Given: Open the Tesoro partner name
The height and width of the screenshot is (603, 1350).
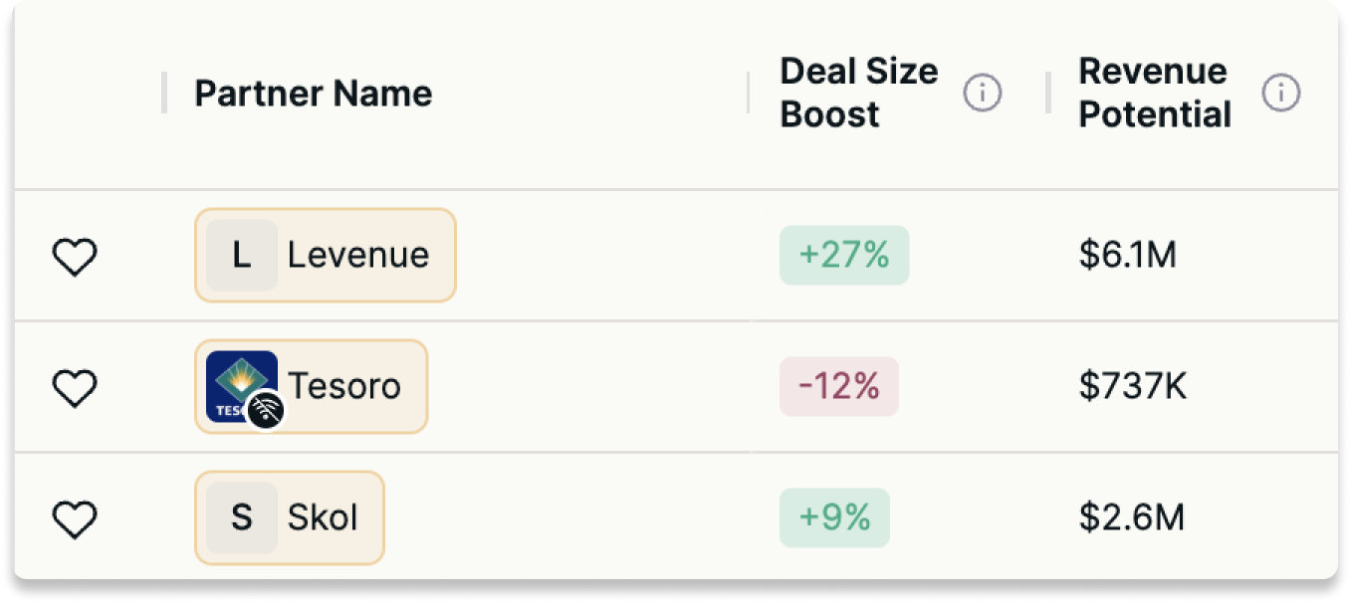Looking at the screenshot, I should click(x=344, y=386).
